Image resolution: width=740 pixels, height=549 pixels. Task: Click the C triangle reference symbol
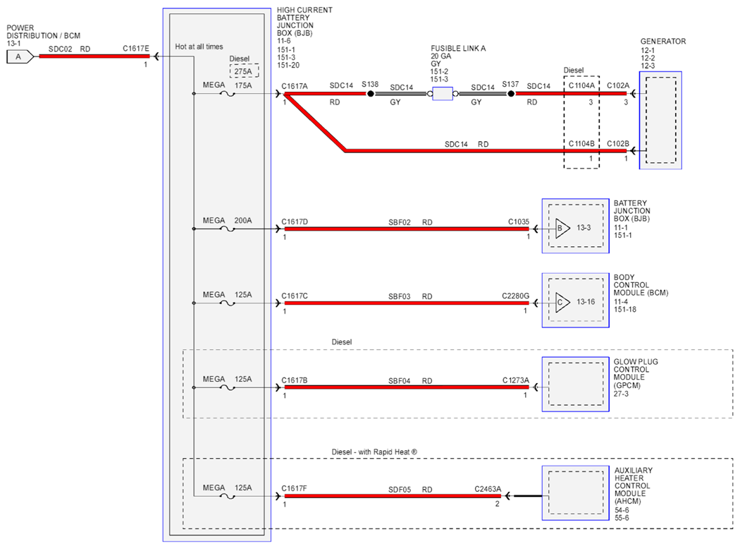[x=562, y=303]
